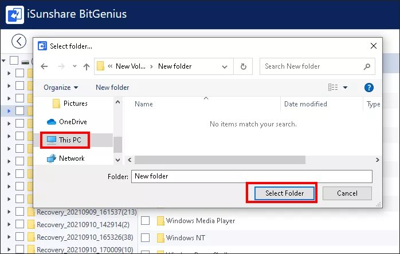Viewport: 400px width, 254px height.
Task: Open the Organize menu
Action: [x=61, y=88]
